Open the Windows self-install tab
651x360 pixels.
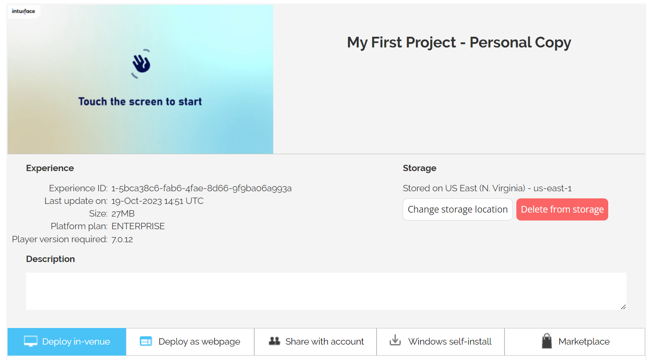pos(441,342)
